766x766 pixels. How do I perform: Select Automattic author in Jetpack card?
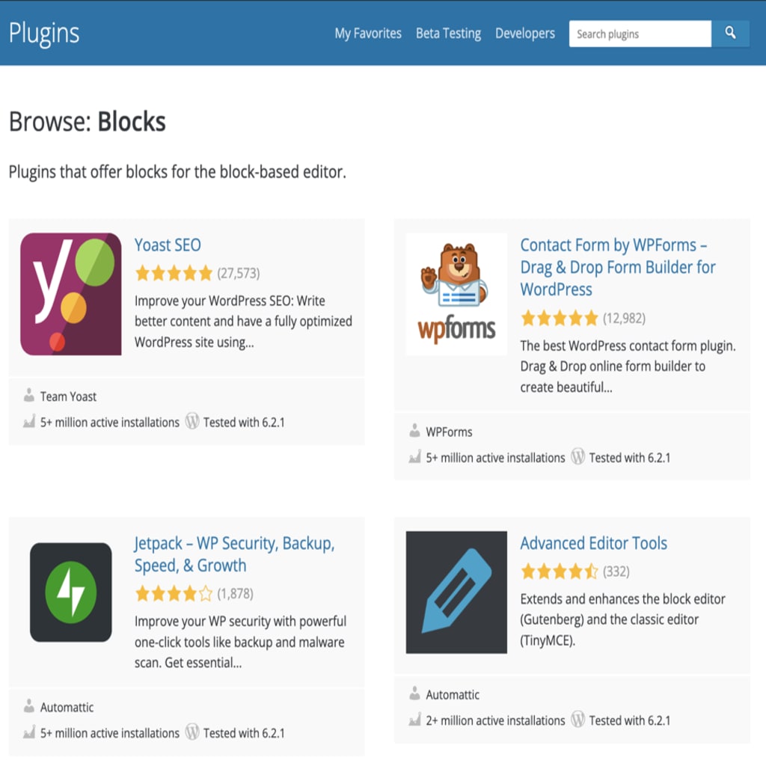coord(67,707)
